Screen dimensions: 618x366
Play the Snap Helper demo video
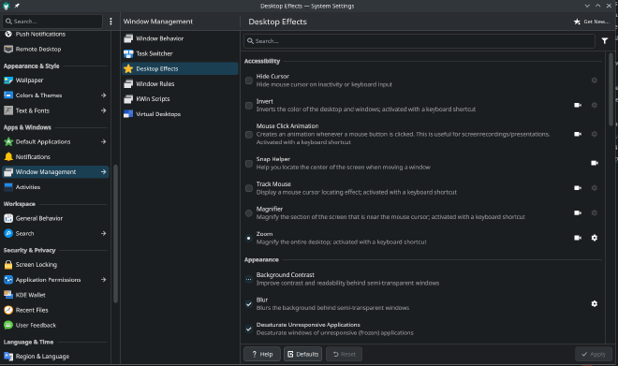click(x=595, y=163)
